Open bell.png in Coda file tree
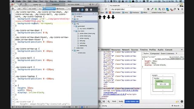 tap(82, 41)
